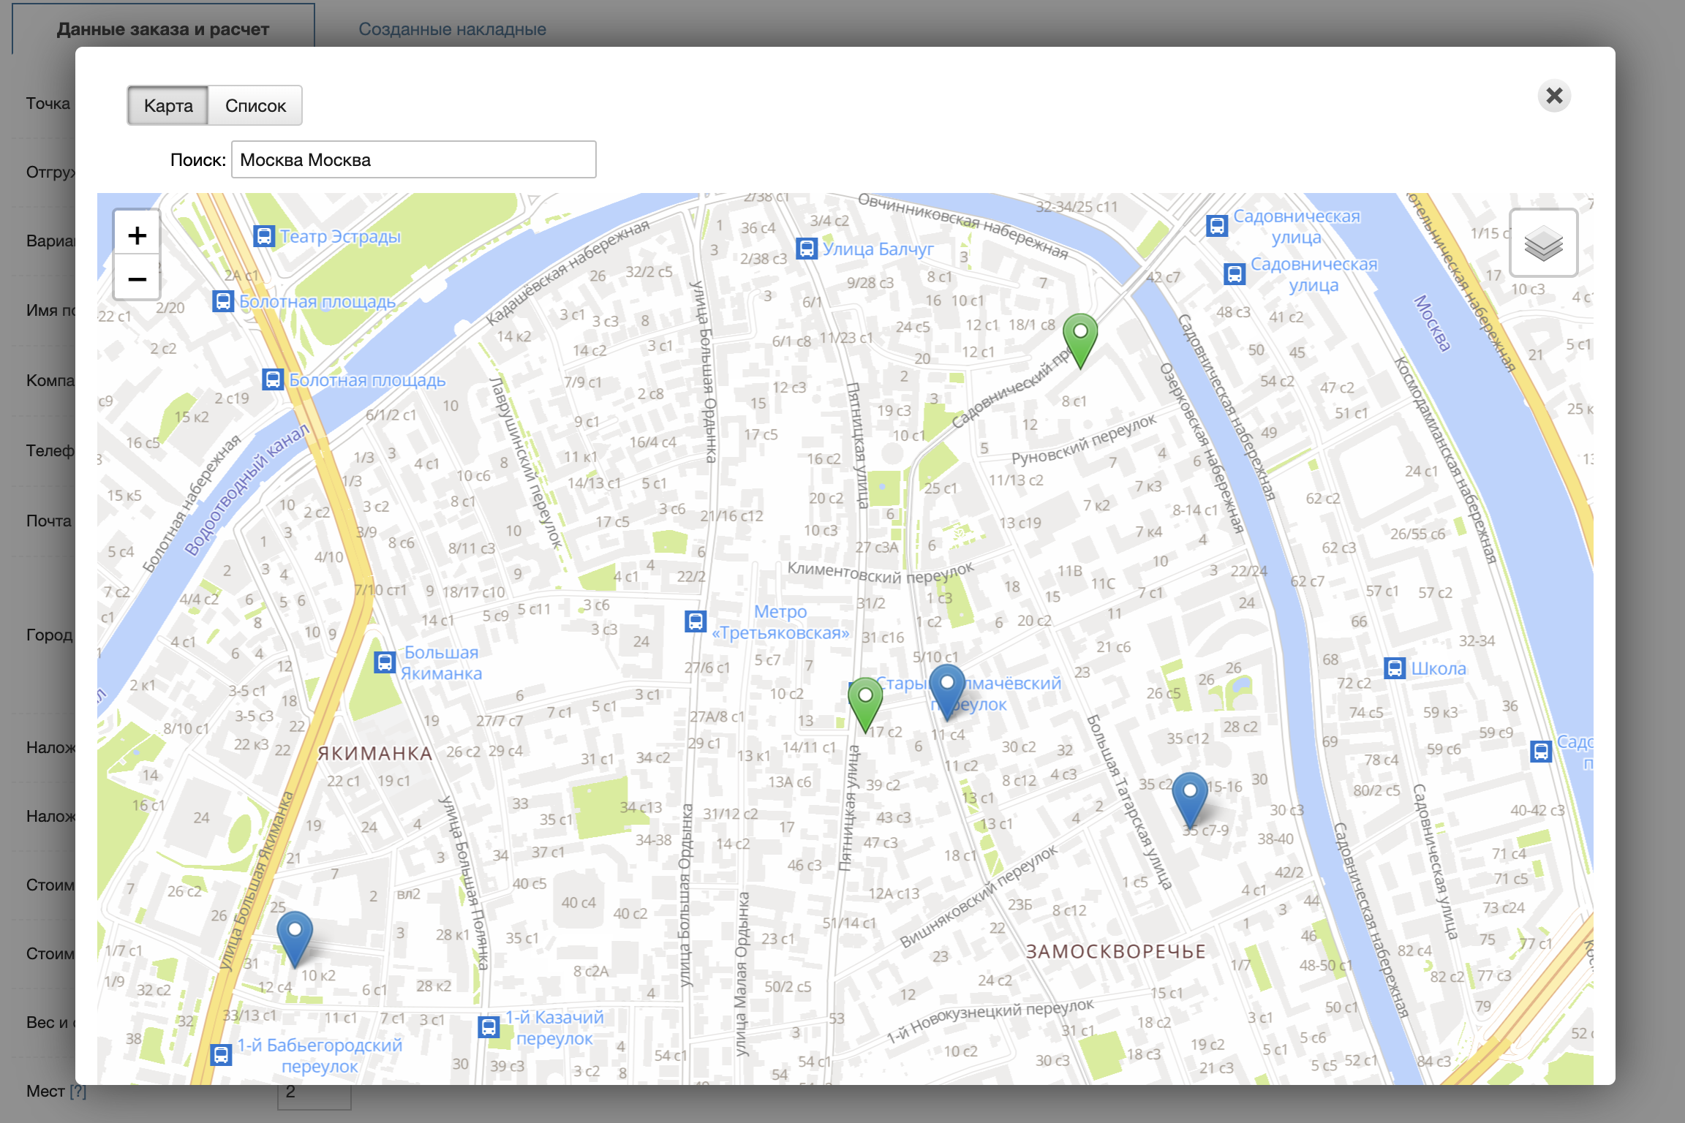Image resolution: width=1685 pixels, height=1123 pixels.
Task: Click 1-й Казачий переулок stop icon
Action: [x=489, y=1026]
